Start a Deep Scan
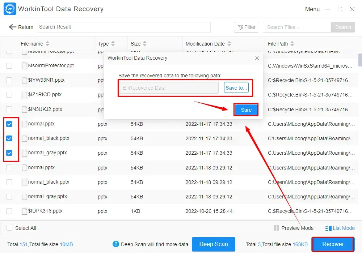The width and height of the screenshot is (362, 253). point(214,244)
